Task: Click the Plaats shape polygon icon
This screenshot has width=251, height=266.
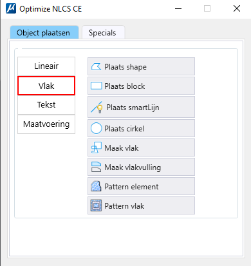Action: [x=96, y=67]
